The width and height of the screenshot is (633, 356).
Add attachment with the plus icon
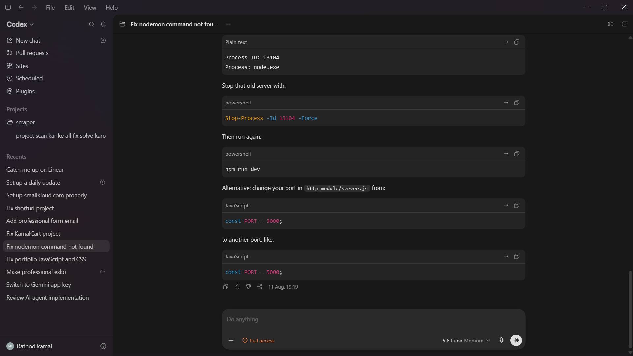(x=231, y=340)
